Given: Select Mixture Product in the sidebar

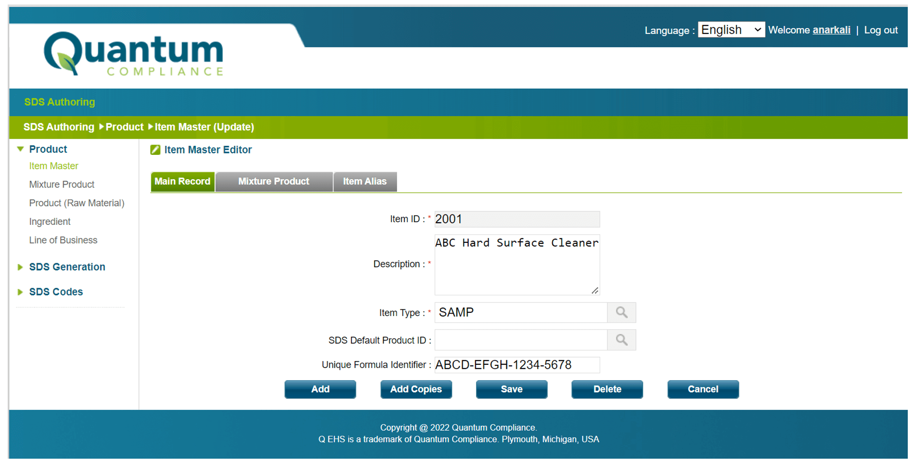Looking at the screenshot, I should tap(62, 184).
